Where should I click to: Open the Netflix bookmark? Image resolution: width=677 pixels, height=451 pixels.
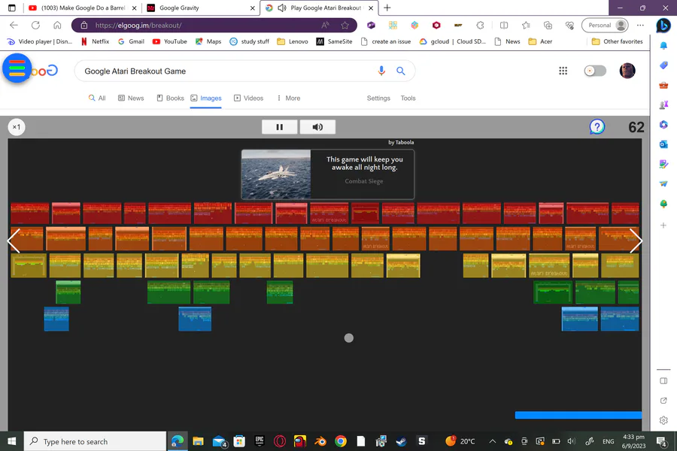(x=95, y=41)
